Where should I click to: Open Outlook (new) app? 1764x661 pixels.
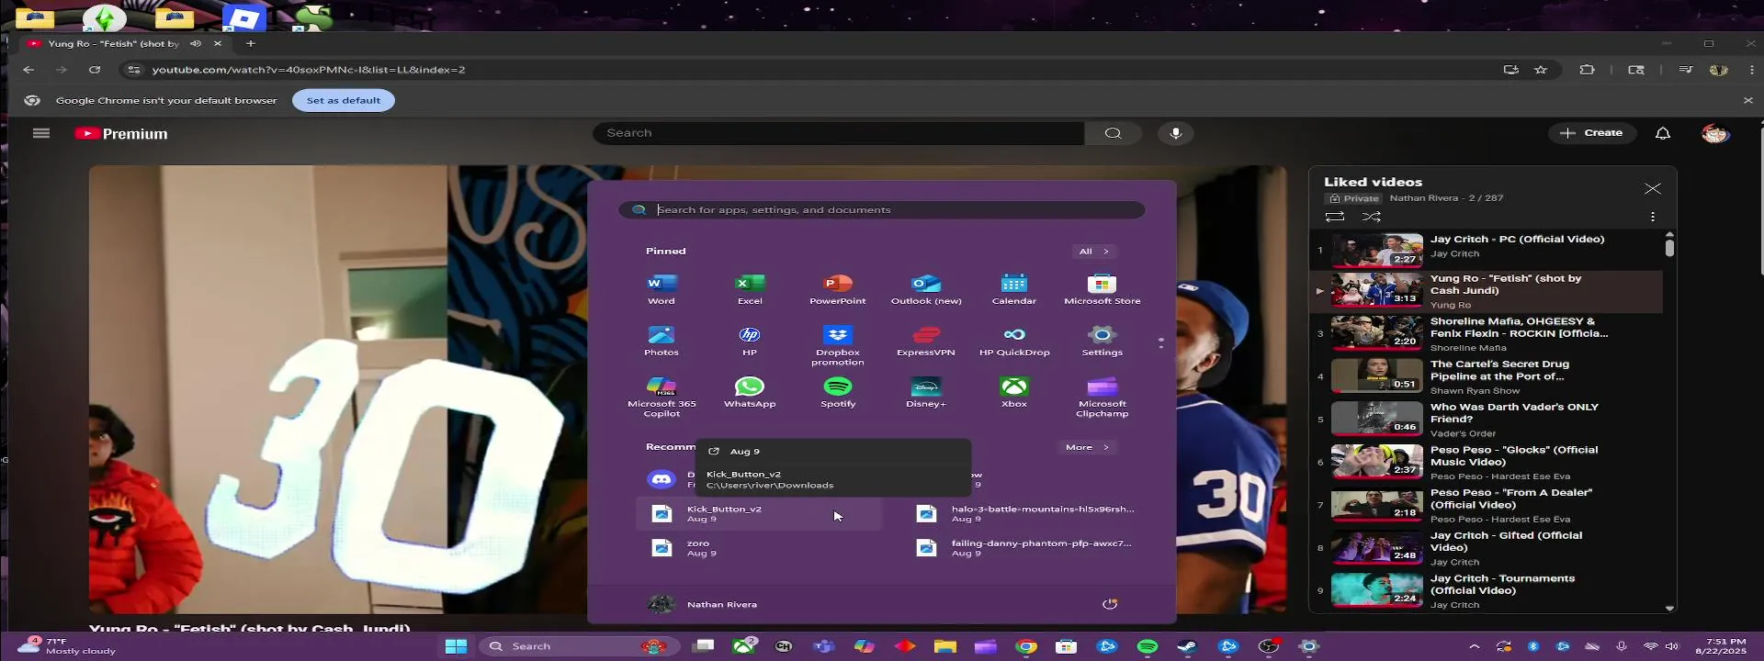click(926, 288)
